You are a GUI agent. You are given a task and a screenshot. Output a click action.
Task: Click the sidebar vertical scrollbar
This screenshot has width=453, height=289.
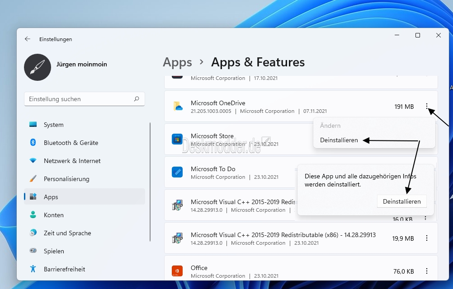point(150,182)
